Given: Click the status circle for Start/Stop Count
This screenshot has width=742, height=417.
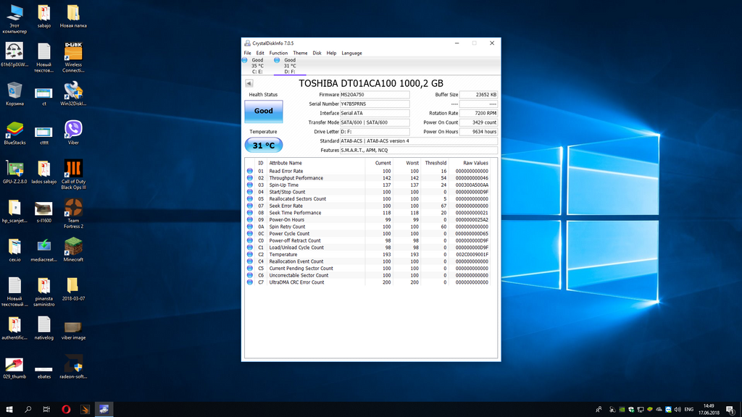Looking at the screenshot, I should click(x=250, y=192).
